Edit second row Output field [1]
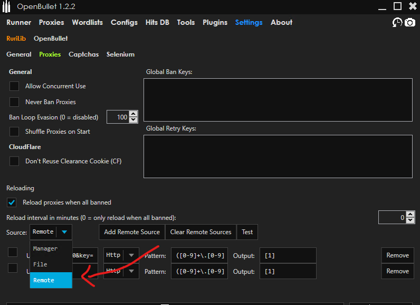420x305 pixels. coord(288,271)
